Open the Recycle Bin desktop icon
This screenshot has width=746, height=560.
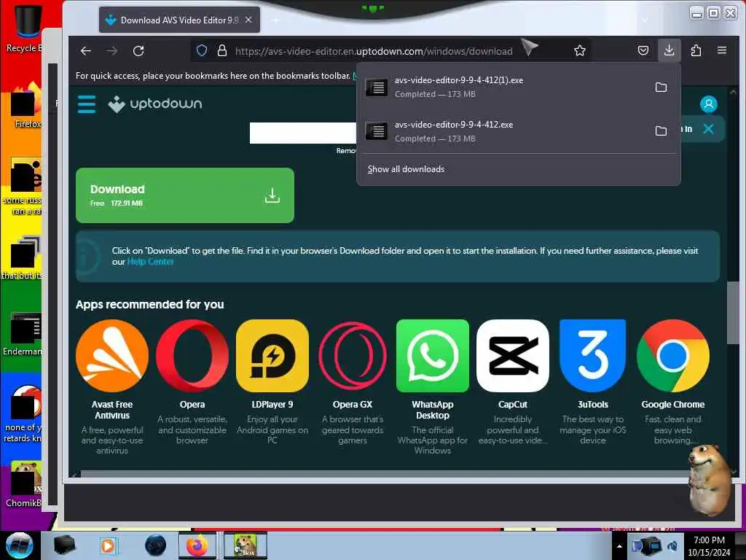(x=28, y=28)
